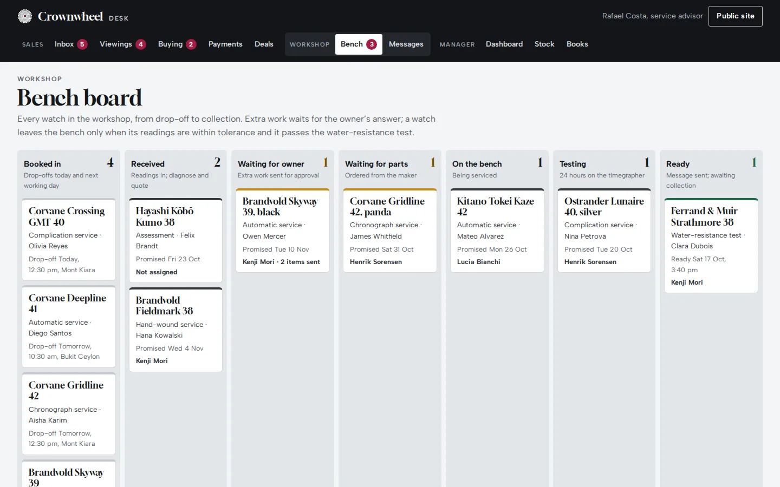The width and height of the screenshot is (780, 487).
Task: Click the 'Rafael Costa, service advisor' label
Action: pos(653,16)
